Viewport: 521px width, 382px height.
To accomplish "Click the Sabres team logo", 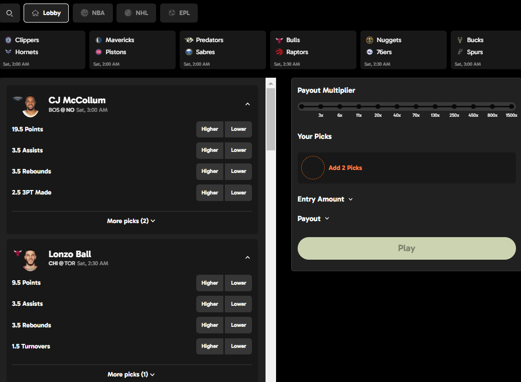I will (x=189, y=52).
